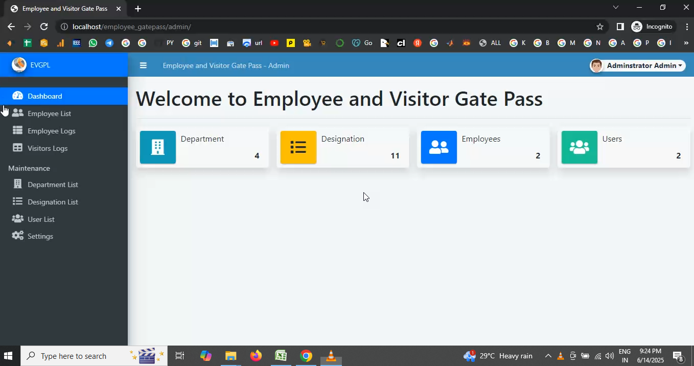Open the Department List page
694x366 pixels.
click(x=53, y=185)
